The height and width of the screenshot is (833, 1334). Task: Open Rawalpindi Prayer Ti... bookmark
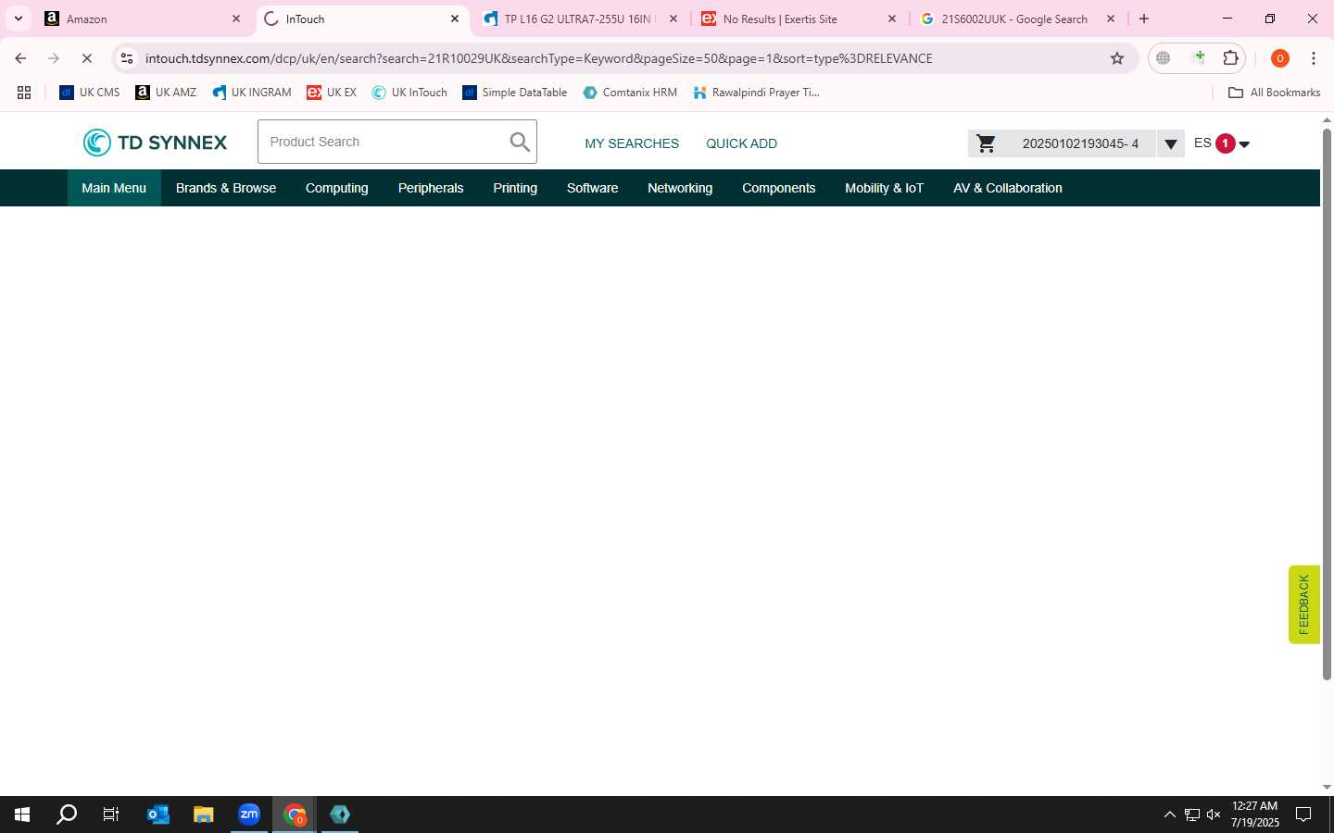(x=756, y=93)
